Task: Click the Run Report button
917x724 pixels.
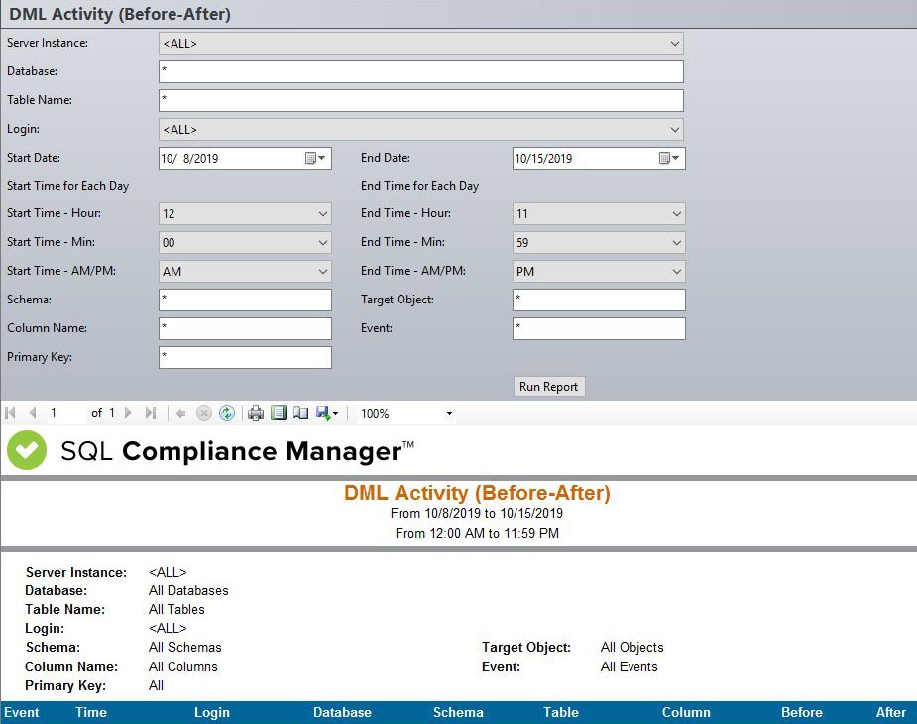Action: 550,387
